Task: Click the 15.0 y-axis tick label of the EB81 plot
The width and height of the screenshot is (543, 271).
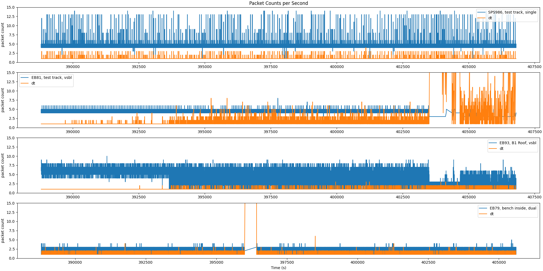Action: 11,73
